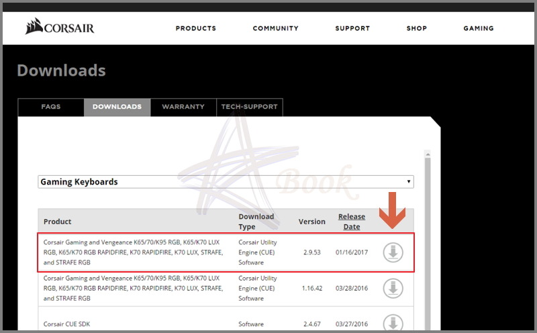Viewport: 537px width, 333px height.
Task: Sort table by Release Date
Action: (352, 222)
